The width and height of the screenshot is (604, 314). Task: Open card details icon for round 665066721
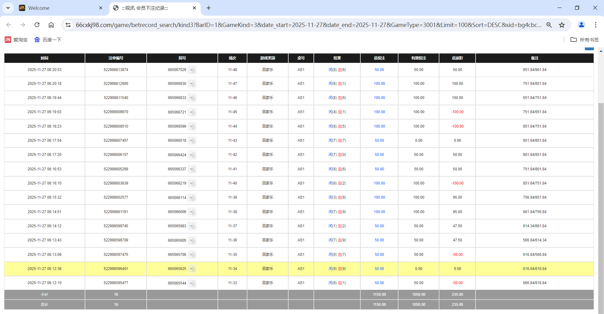click(192, 112)
